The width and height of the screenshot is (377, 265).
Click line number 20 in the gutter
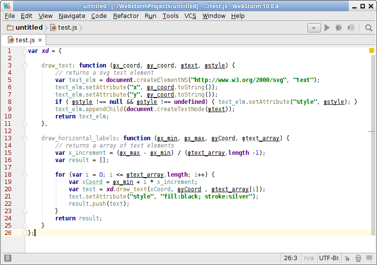[8, 189]
